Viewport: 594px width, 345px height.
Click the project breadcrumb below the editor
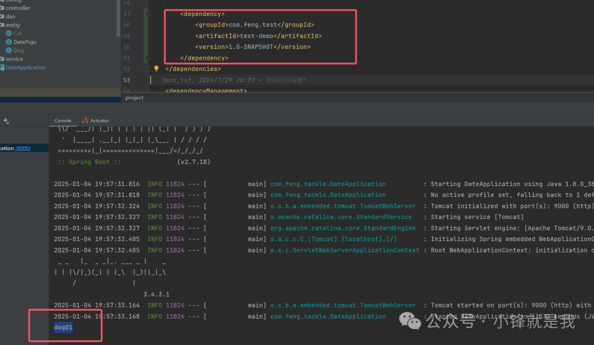(135, 97)
